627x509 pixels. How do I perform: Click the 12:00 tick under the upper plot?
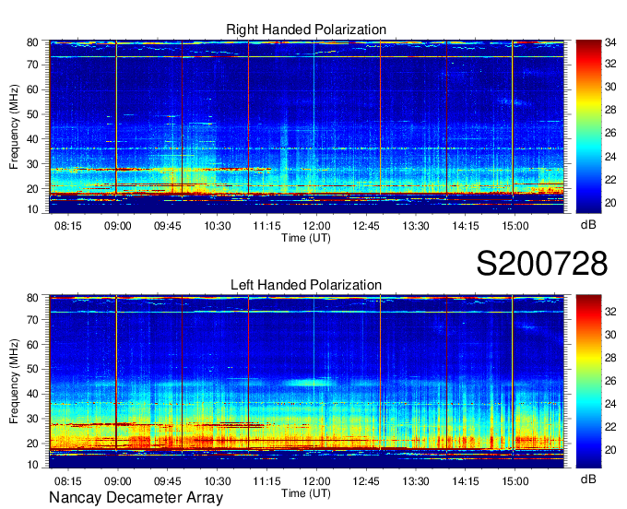(x=316, y=226)
